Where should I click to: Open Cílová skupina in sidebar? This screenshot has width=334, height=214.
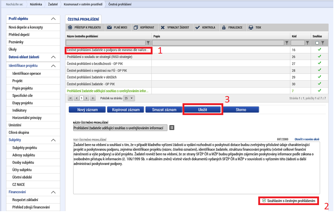(19, 133)
